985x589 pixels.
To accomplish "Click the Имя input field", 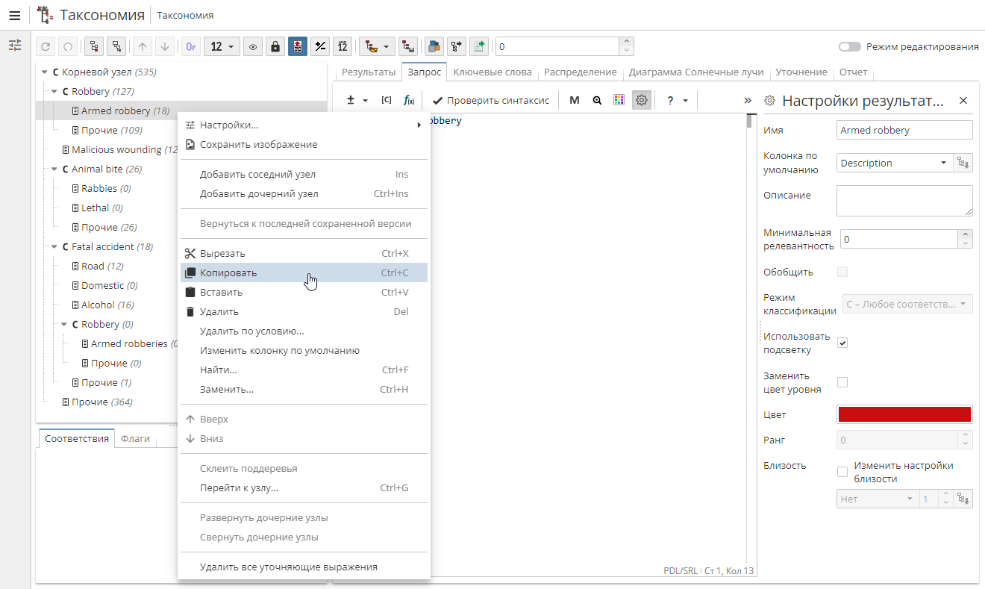I will coord(905,130).
